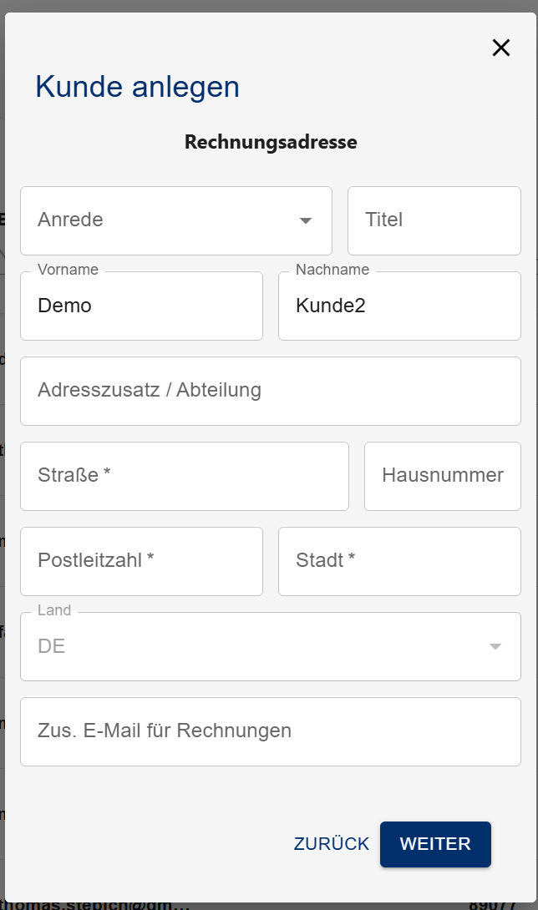Screen dimensions: 538x910
Task: Focus the Zus. E-Mail für Rechnungen field
Action: pos(270,731)
